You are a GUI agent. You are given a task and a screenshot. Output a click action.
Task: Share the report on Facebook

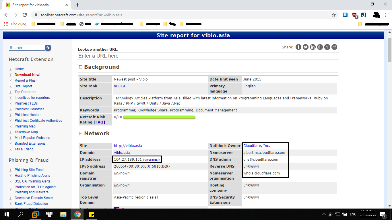point(298,47)
